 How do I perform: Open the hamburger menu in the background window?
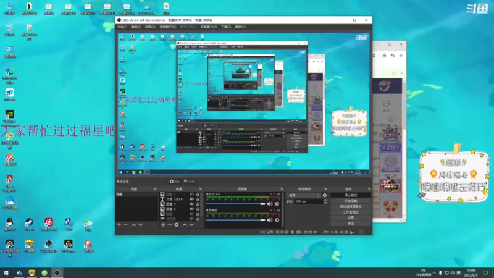pyautogui.click(x=401, y=56)
